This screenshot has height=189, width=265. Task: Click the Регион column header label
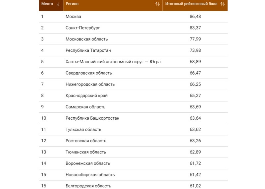pyautogui.click(x=72, y=4)
